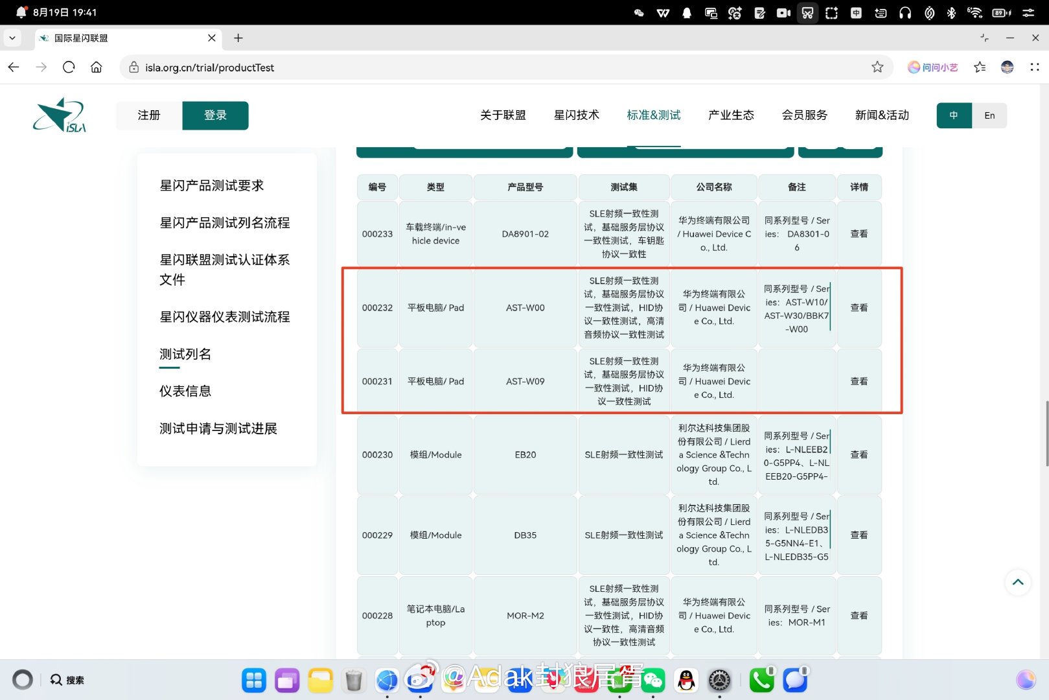Image resolution: width=1049 pixels, height=700 pixels.
Task: Click the 问问小艺 assistant button
Action: [x=932, y=67]
